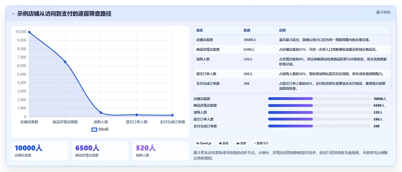Screen dimensions: 402x172
Task: Select the Chart.js tag chip
Action: click(x=204, y=143)
